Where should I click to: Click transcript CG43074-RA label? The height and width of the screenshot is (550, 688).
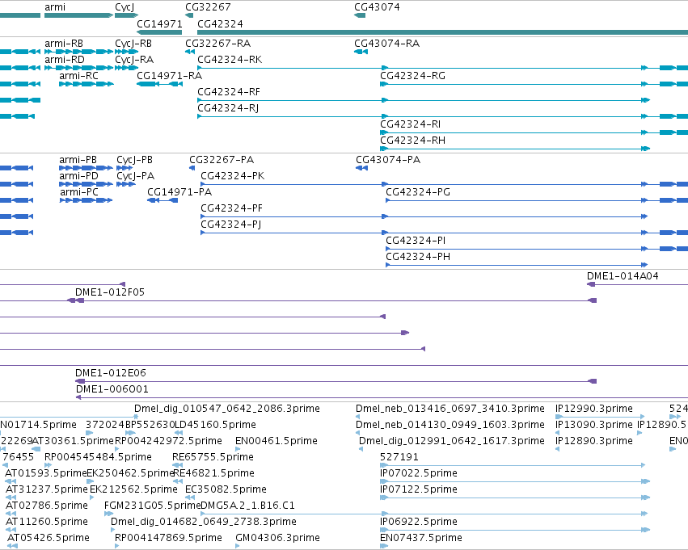[x=387, y=44]
